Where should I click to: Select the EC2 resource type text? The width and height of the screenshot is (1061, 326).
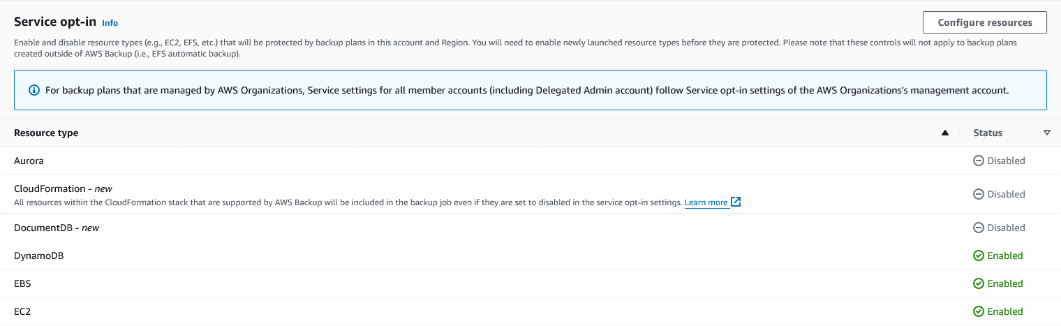(x=22, y=311)
